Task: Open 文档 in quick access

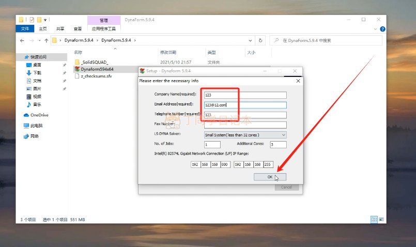Action: pyautogui.click(x=37, y=81)
